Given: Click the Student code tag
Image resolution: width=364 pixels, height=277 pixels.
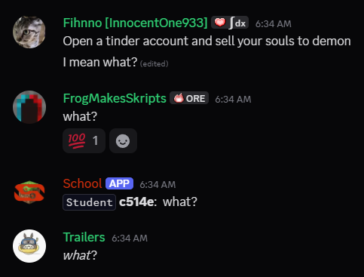Looking at the screenshot, I should (89, 202).
